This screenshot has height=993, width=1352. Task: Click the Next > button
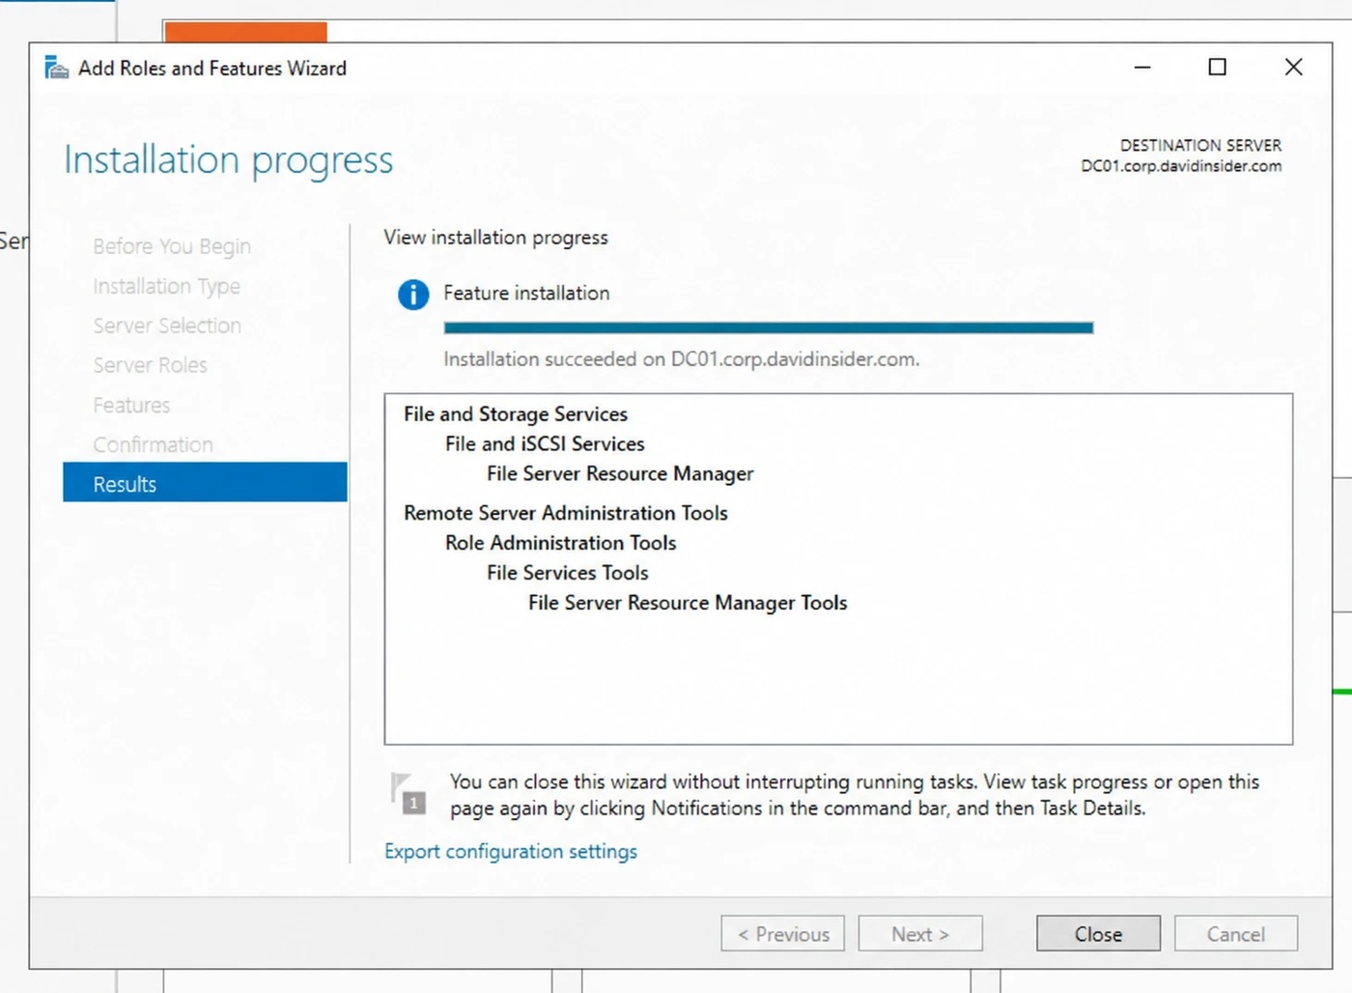point(920,934)
